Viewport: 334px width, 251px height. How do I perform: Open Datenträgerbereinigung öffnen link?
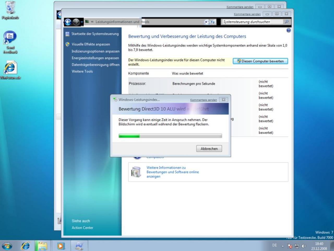[x=96, y=65]
